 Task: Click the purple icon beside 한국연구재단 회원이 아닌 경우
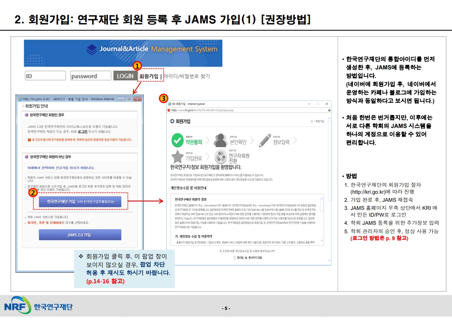pos(27,157)
